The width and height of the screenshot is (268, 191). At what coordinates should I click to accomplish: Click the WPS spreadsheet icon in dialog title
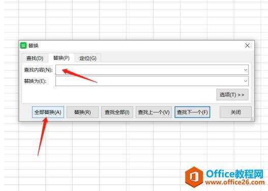pos(23,46)
